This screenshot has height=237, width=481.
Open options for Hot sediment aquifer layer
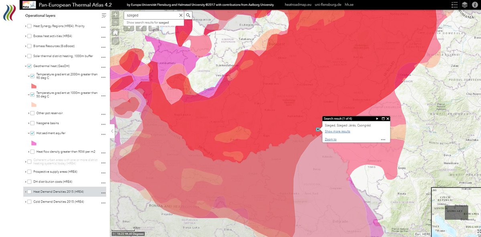pyautogui.click(x=103, y=133)
